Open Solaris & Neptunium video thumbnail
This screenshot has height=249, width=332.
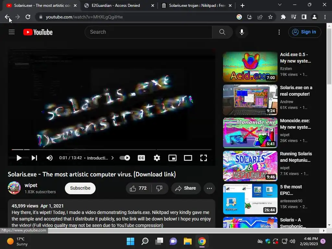(x=250, y=166)
